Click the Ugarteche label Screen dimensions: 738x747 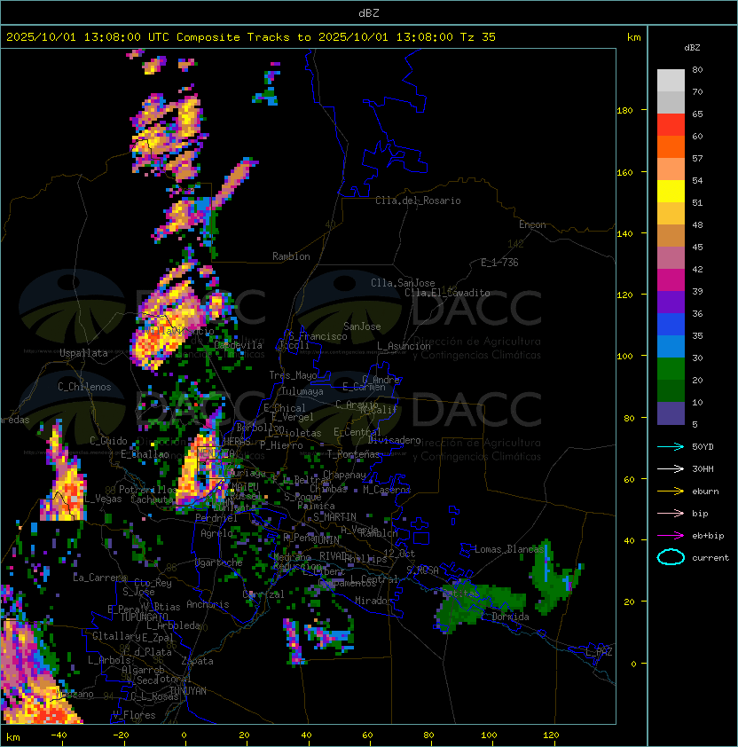(x=219, y=562)
